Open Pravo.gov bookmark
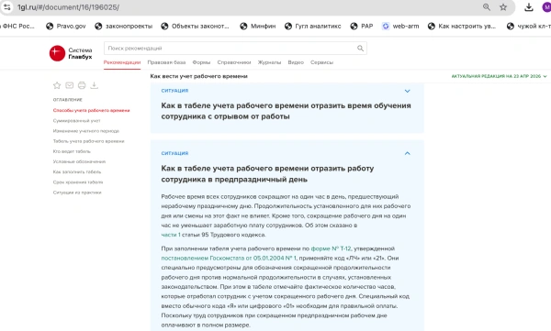551x331 pixels. coord(66,26)
